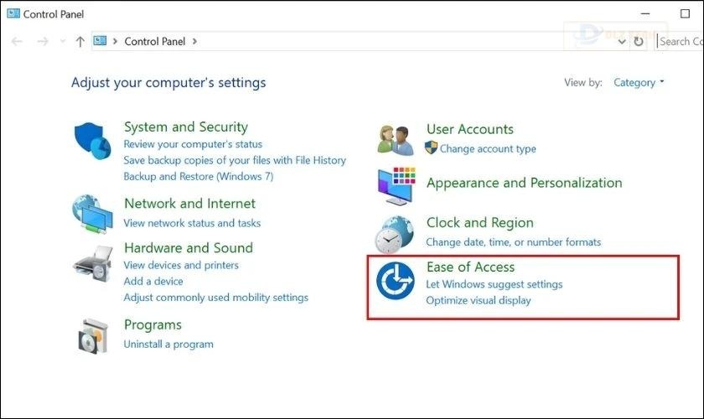Open the recent locations dropdown arrow

[x=62, y=41]
